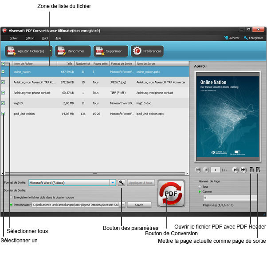Click the Supprimer PDF icon
The width and height of the screenshot is (267, 253).
click(x=99, y=51)
